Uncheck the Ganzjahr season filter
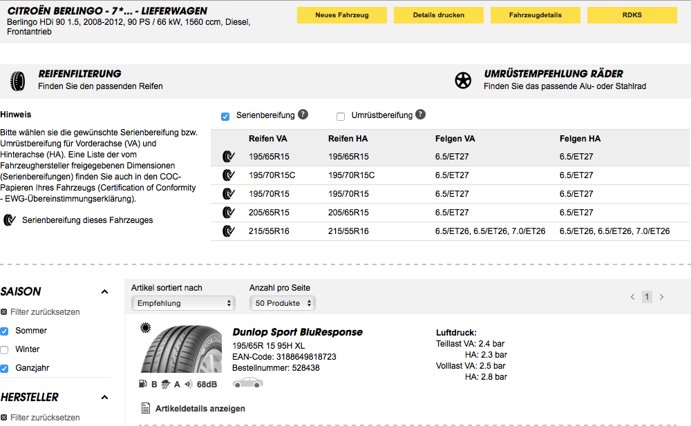Image resolution: width=691 pixels, height=426 pixels. [4, 368]
